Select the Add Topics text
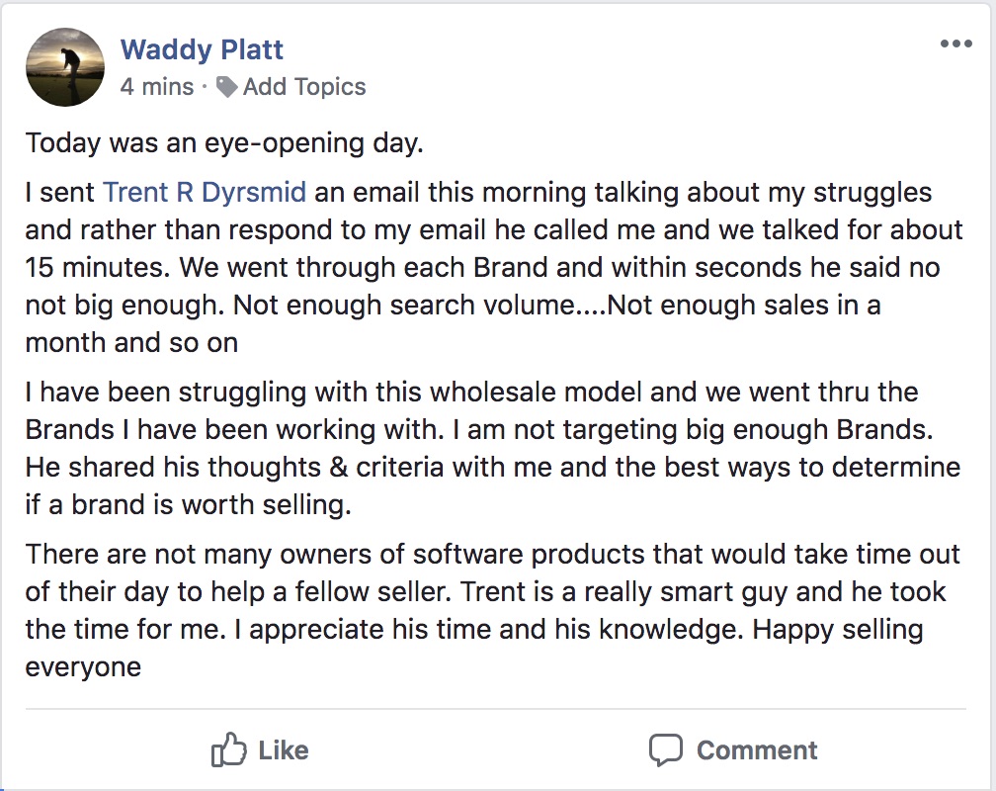Screen dimensions: 996x791 pos(304,86)
